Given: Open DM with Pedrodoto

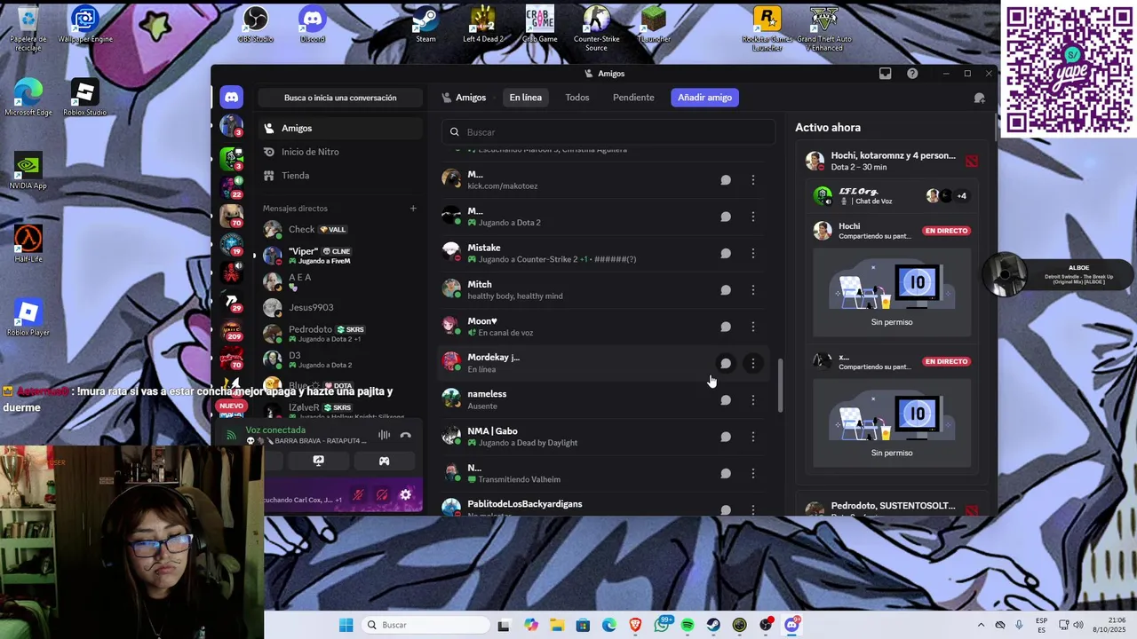Looking at the screenshot, I should 340,334.
